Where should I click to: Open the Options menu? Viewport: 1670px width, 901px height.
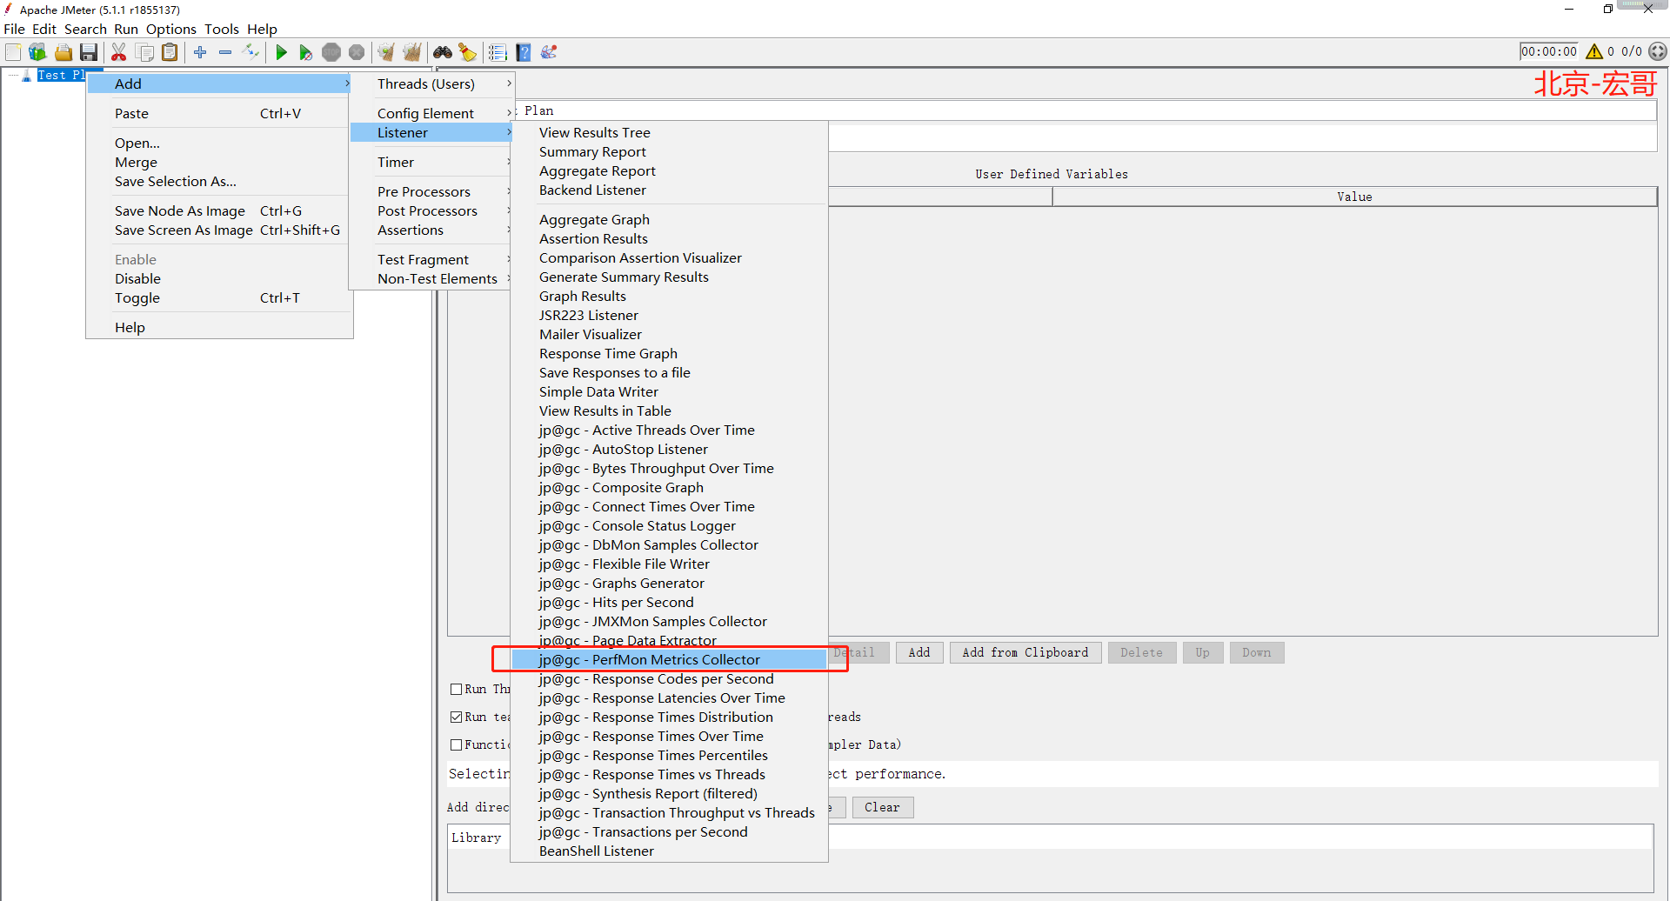coord(171,29)
